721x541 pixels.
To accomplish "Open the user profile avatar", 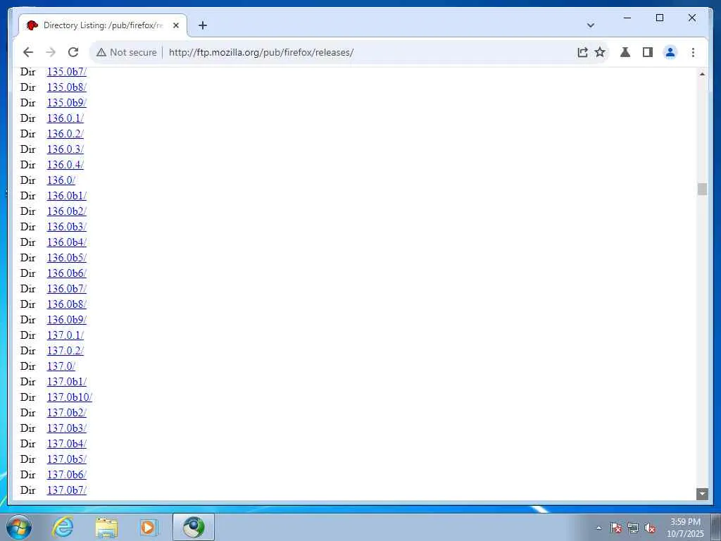I will coord(670,52).
